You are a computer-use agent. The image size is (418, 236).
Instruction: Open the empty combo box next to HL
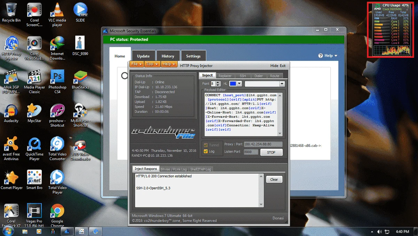click(x=265, y=84)
